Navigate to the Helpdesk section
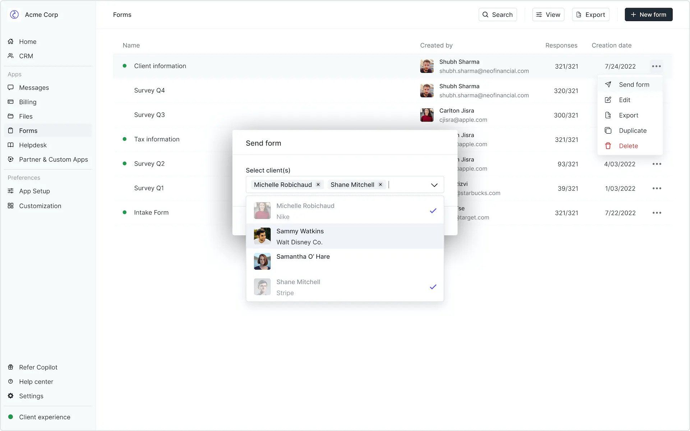This screenshot has width=690, height=431. [33, 145]
